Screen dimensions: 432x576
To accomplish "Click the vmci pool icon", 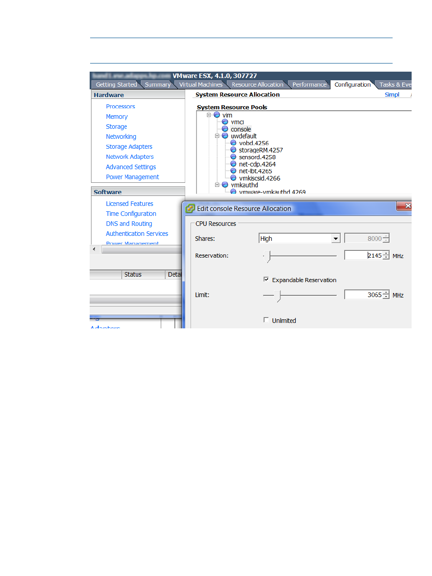I will 225,122.
